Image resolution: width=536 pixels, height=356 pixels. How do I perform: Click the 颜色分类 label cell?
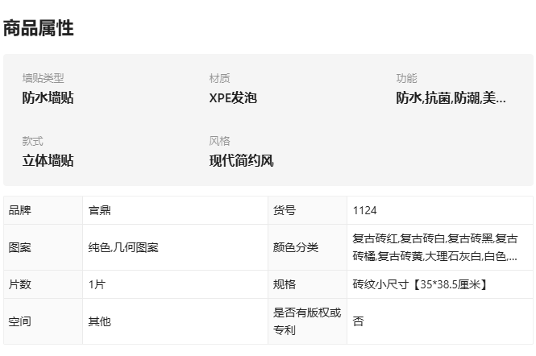pyautogui.click(x=307, y=247)
